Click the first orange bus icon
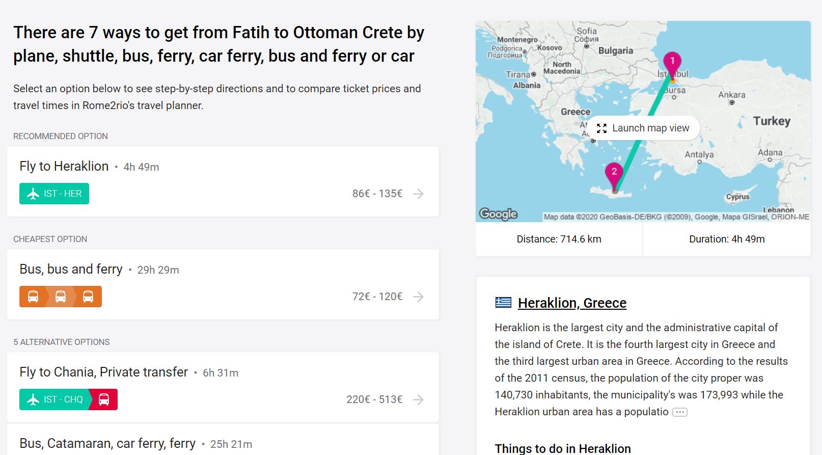The height and width of the screenshot is (455, 822). click(x=33, y=297)
